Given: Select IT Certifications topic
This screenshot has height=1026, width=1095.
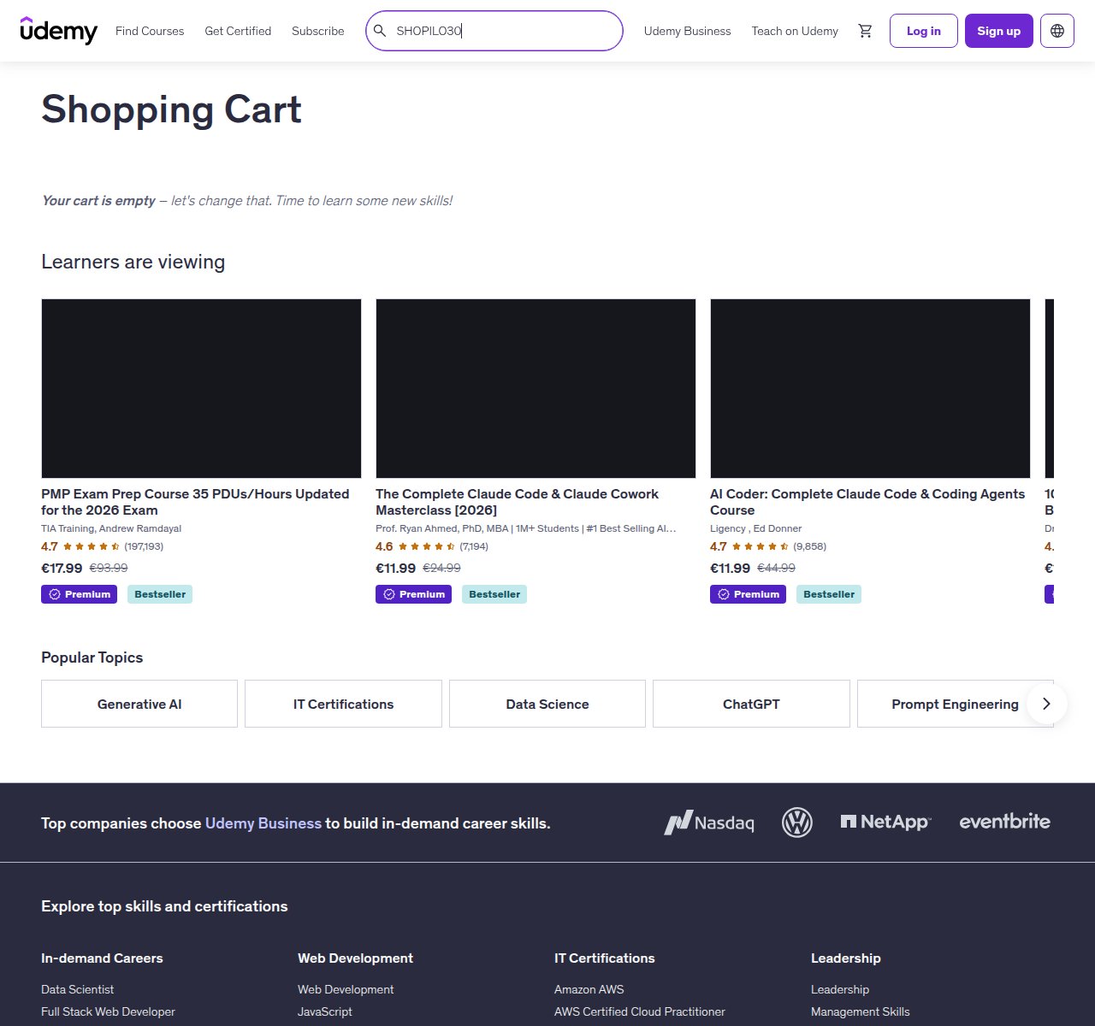Looking at the screenshot, I should click(343, 704).
